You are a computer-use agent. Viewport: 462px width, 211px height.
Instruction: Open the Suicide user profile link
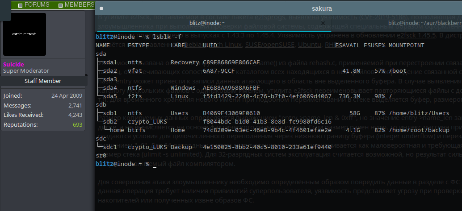point(13,64)
